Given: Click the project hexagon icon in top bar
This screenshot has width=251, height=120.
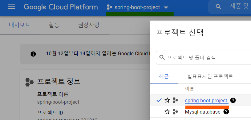Looking at the screenshot, I should click(x=109, y=7).
